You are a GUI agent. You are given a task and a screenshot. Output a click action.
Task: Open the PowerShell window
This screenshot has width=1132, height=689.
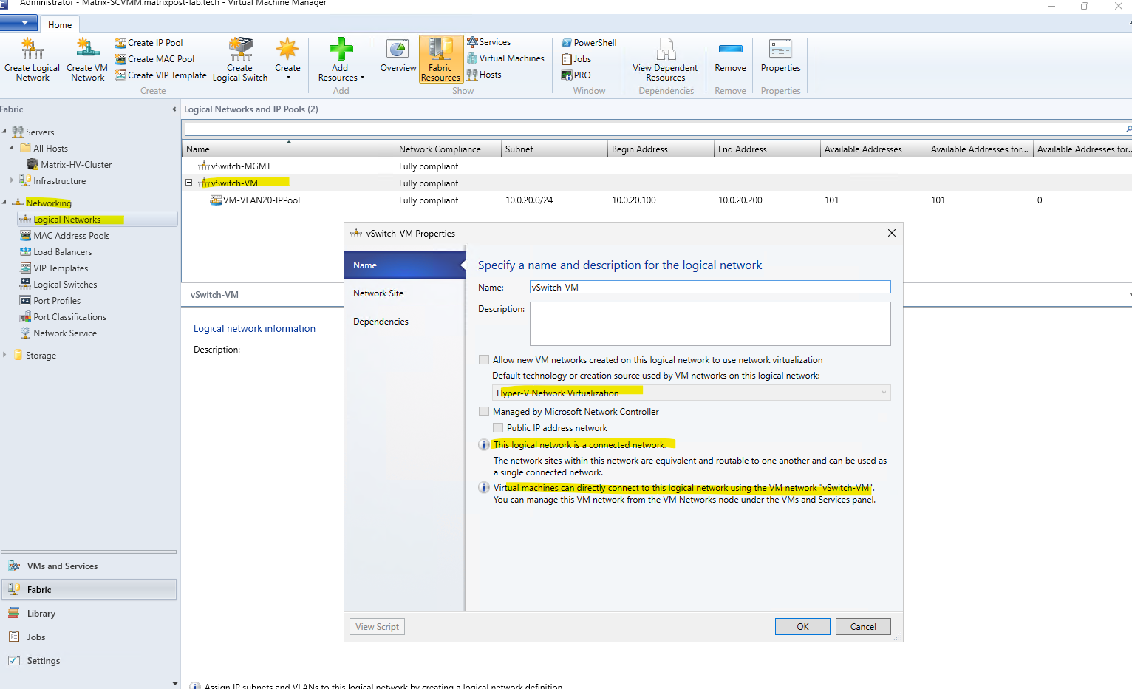589,43
